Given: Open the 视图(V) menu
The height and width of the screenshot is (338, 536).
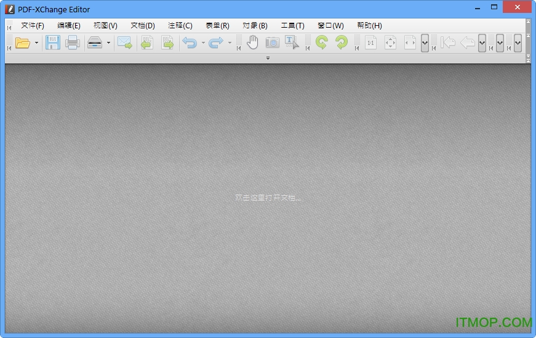Looking at the screenshot, I should (105, 26).
